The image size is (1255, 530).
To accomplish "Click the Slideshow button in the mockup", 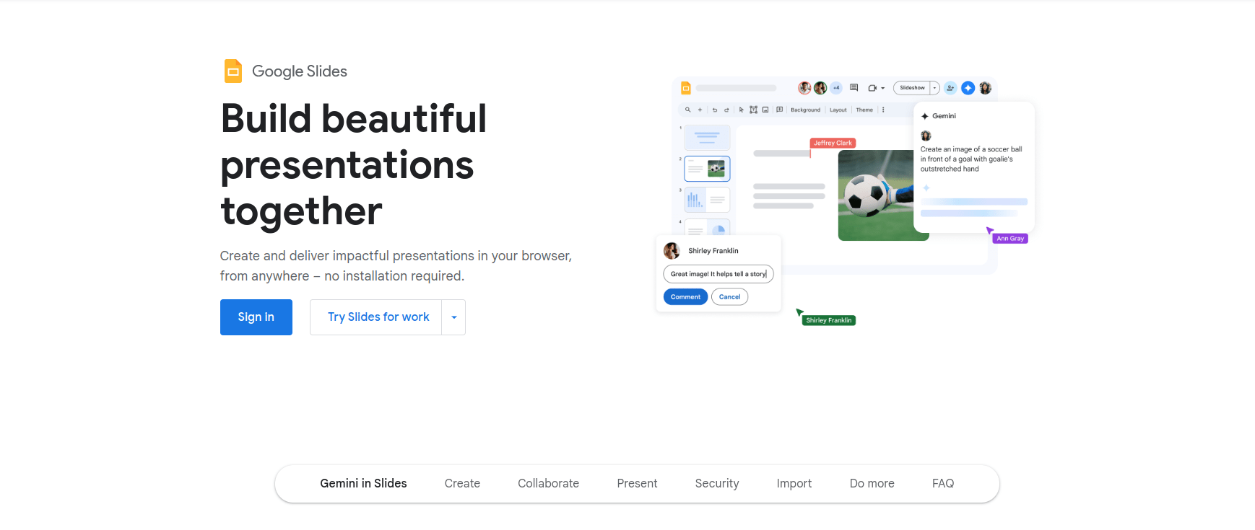I will (x=912, y=88).
